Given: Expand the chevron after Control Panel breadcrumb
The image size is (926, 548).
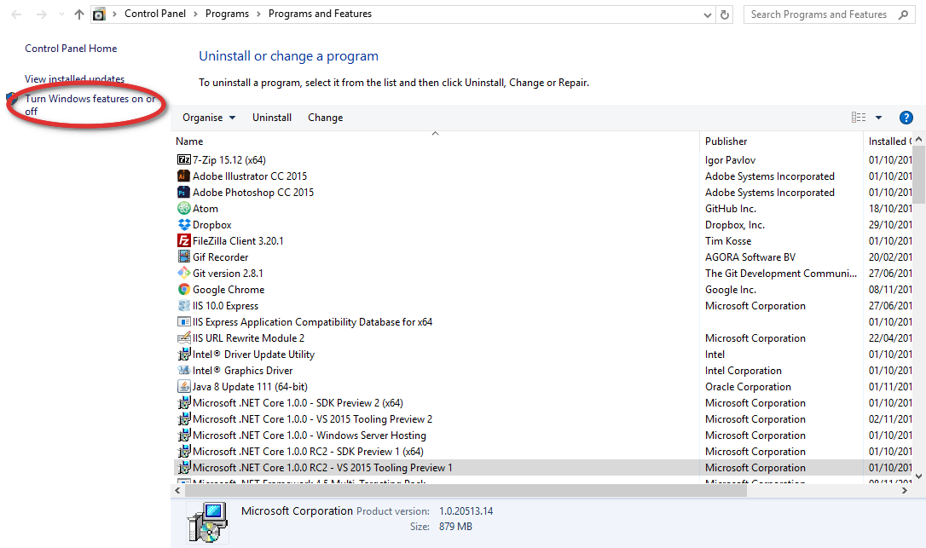Looking at the screenshot, I should [195, 14].
